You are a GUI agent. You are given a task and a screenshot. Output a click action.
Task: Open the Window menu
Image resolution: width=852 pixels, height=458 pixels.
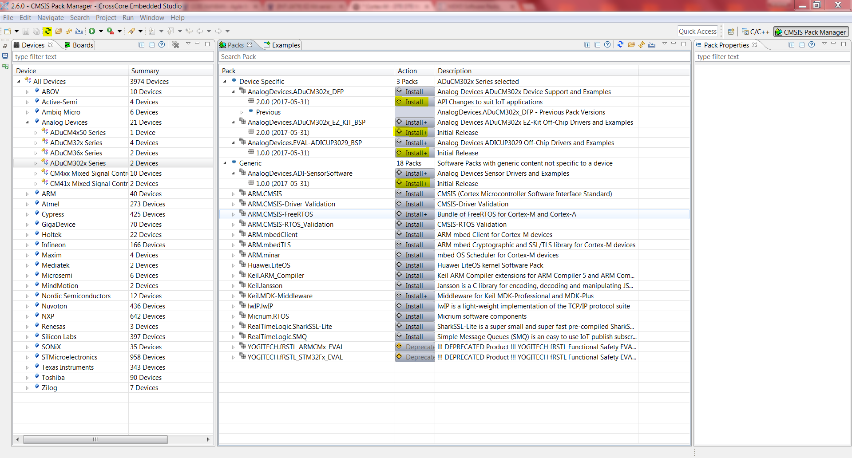pos(152,18)
